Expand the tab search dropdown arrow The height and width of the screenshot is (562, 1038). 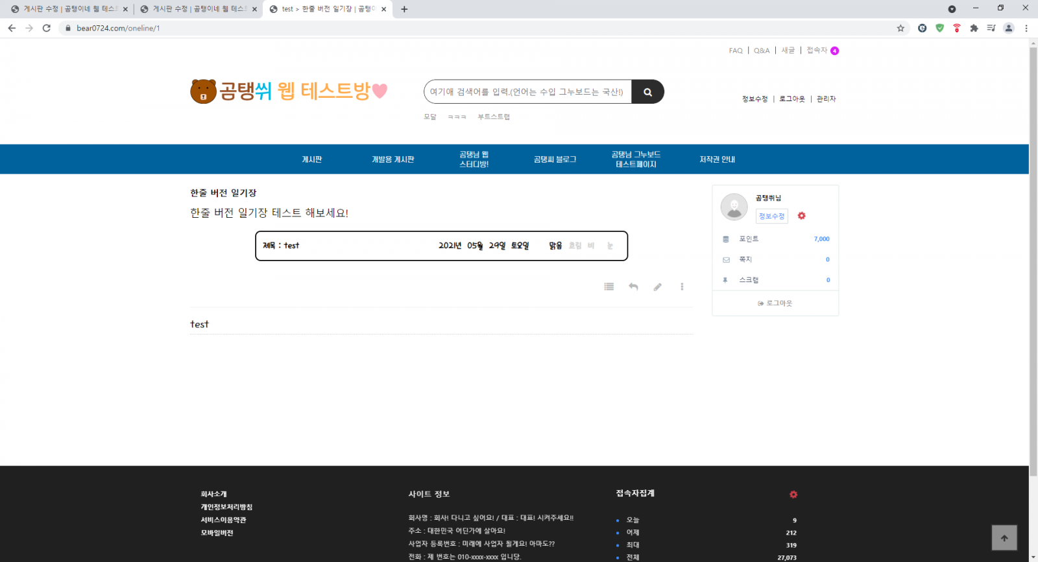[952, 9]
